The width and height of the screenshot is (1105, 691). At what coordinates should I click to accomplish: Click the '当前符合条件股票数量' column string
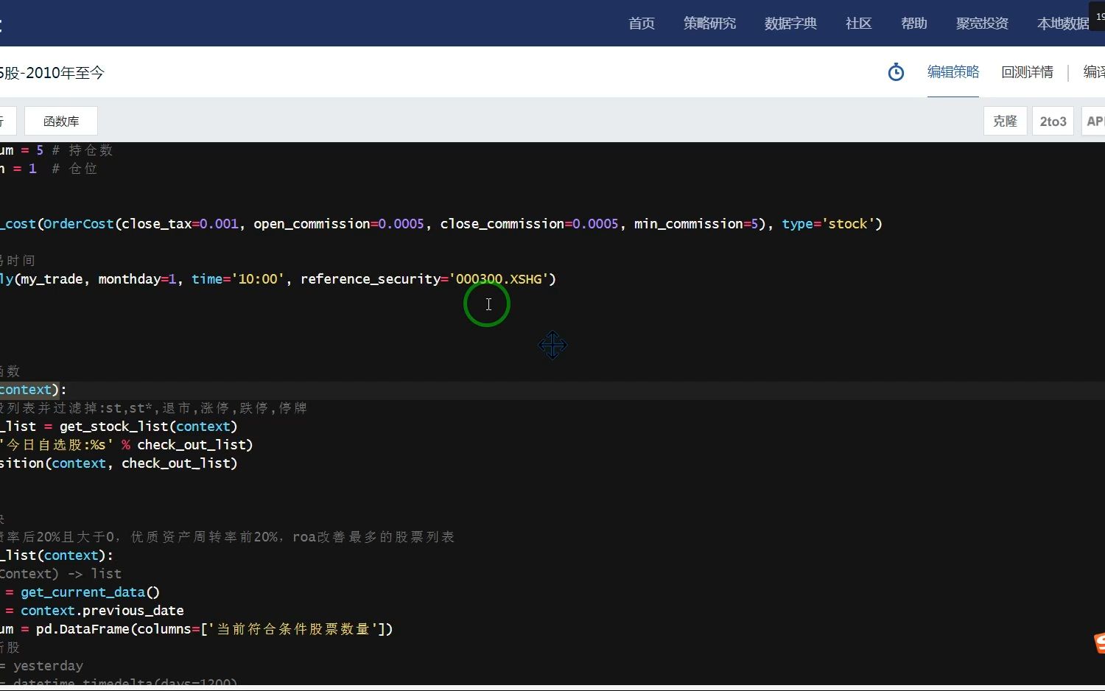click(293, 629)
